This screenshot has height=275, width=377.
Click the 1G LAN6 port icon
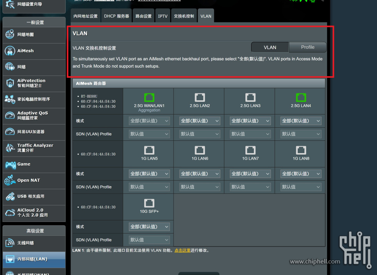[200, 150]
